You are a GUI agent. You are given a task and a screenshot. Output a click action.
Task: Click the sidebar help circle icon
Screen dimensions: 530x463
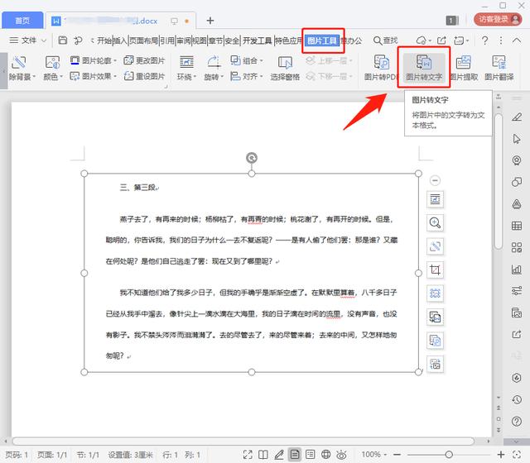[517, 421]
